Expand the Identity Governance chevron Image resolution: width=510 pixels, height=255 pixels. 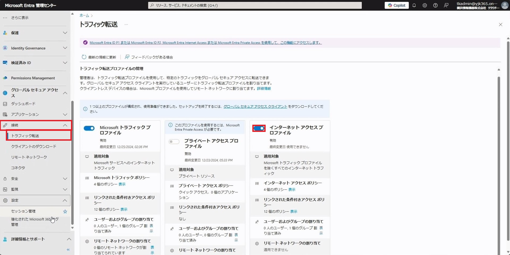[x=65, y=48]
